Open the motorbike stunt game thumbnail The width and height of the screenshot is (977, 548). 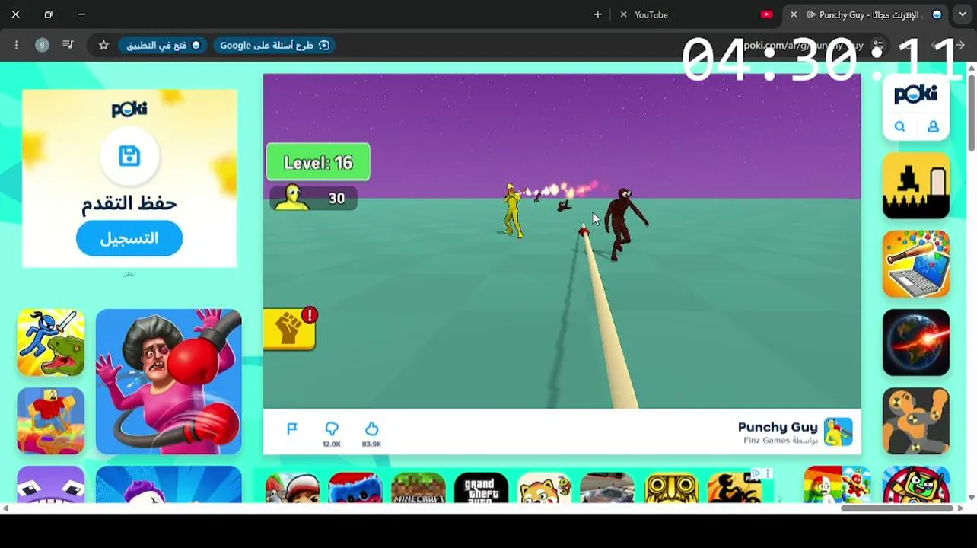pos(734,488)
